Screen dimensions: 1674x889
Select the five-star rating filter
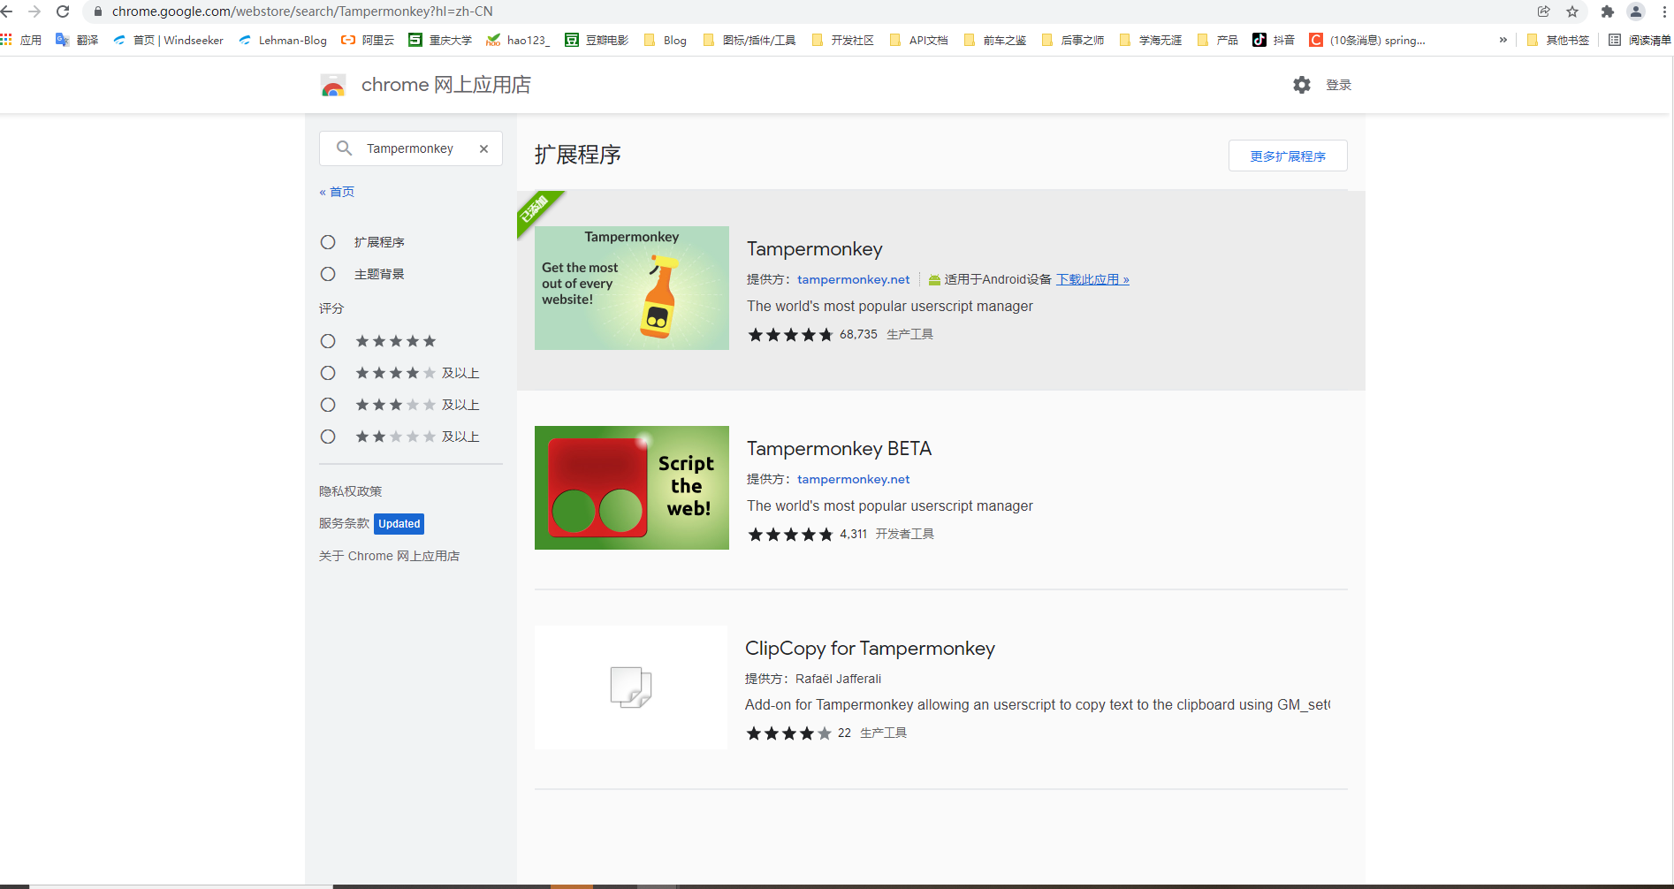pos(328,341)
